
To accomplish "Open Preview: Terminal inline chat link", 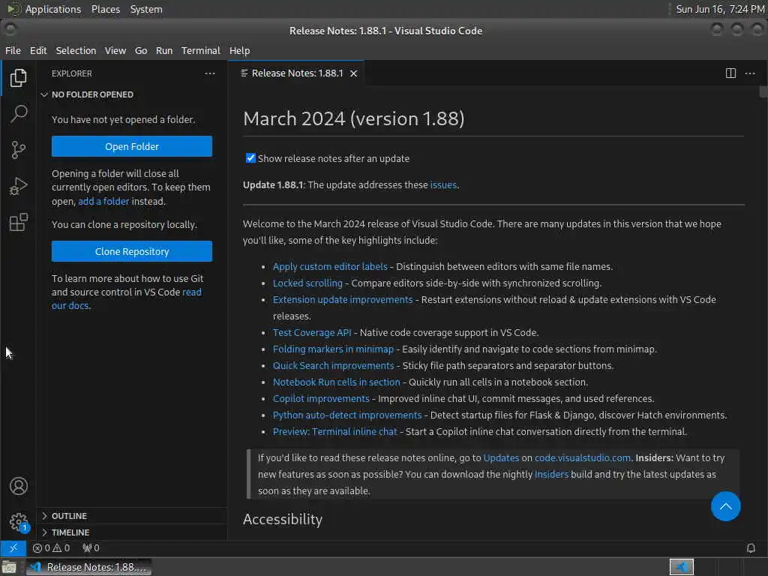I will pyautogui.click(x=335, y=431).
